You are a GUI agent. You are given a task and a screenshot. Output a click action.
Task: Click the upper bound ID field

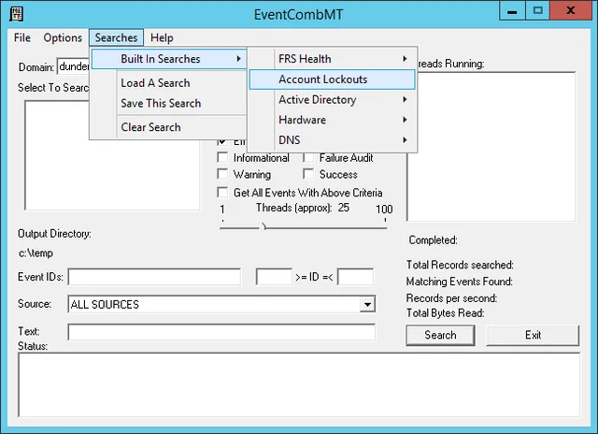tap(355, 277)
